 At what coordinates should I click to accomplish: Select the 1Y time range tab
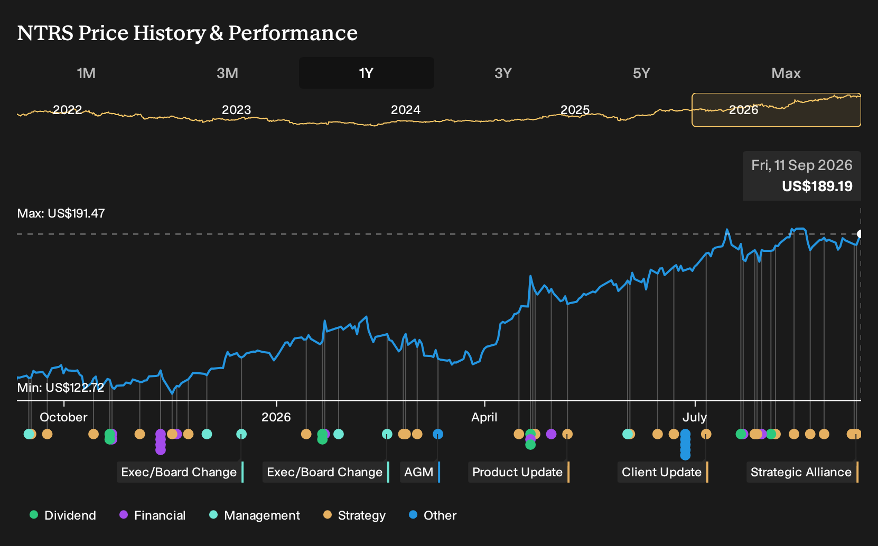click(367, 73)
